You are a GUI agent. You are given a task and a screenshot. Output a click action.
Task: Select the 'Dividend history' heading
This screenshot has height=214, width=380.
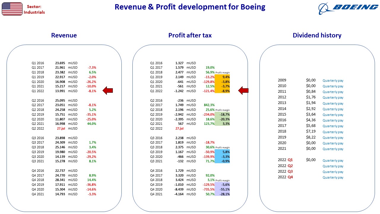(x=317, y=35)
